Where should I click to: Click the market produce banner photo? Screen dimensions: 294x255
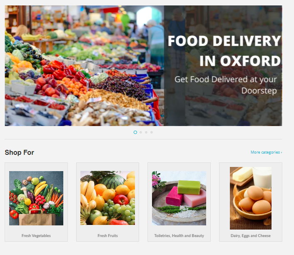[85, 66]
